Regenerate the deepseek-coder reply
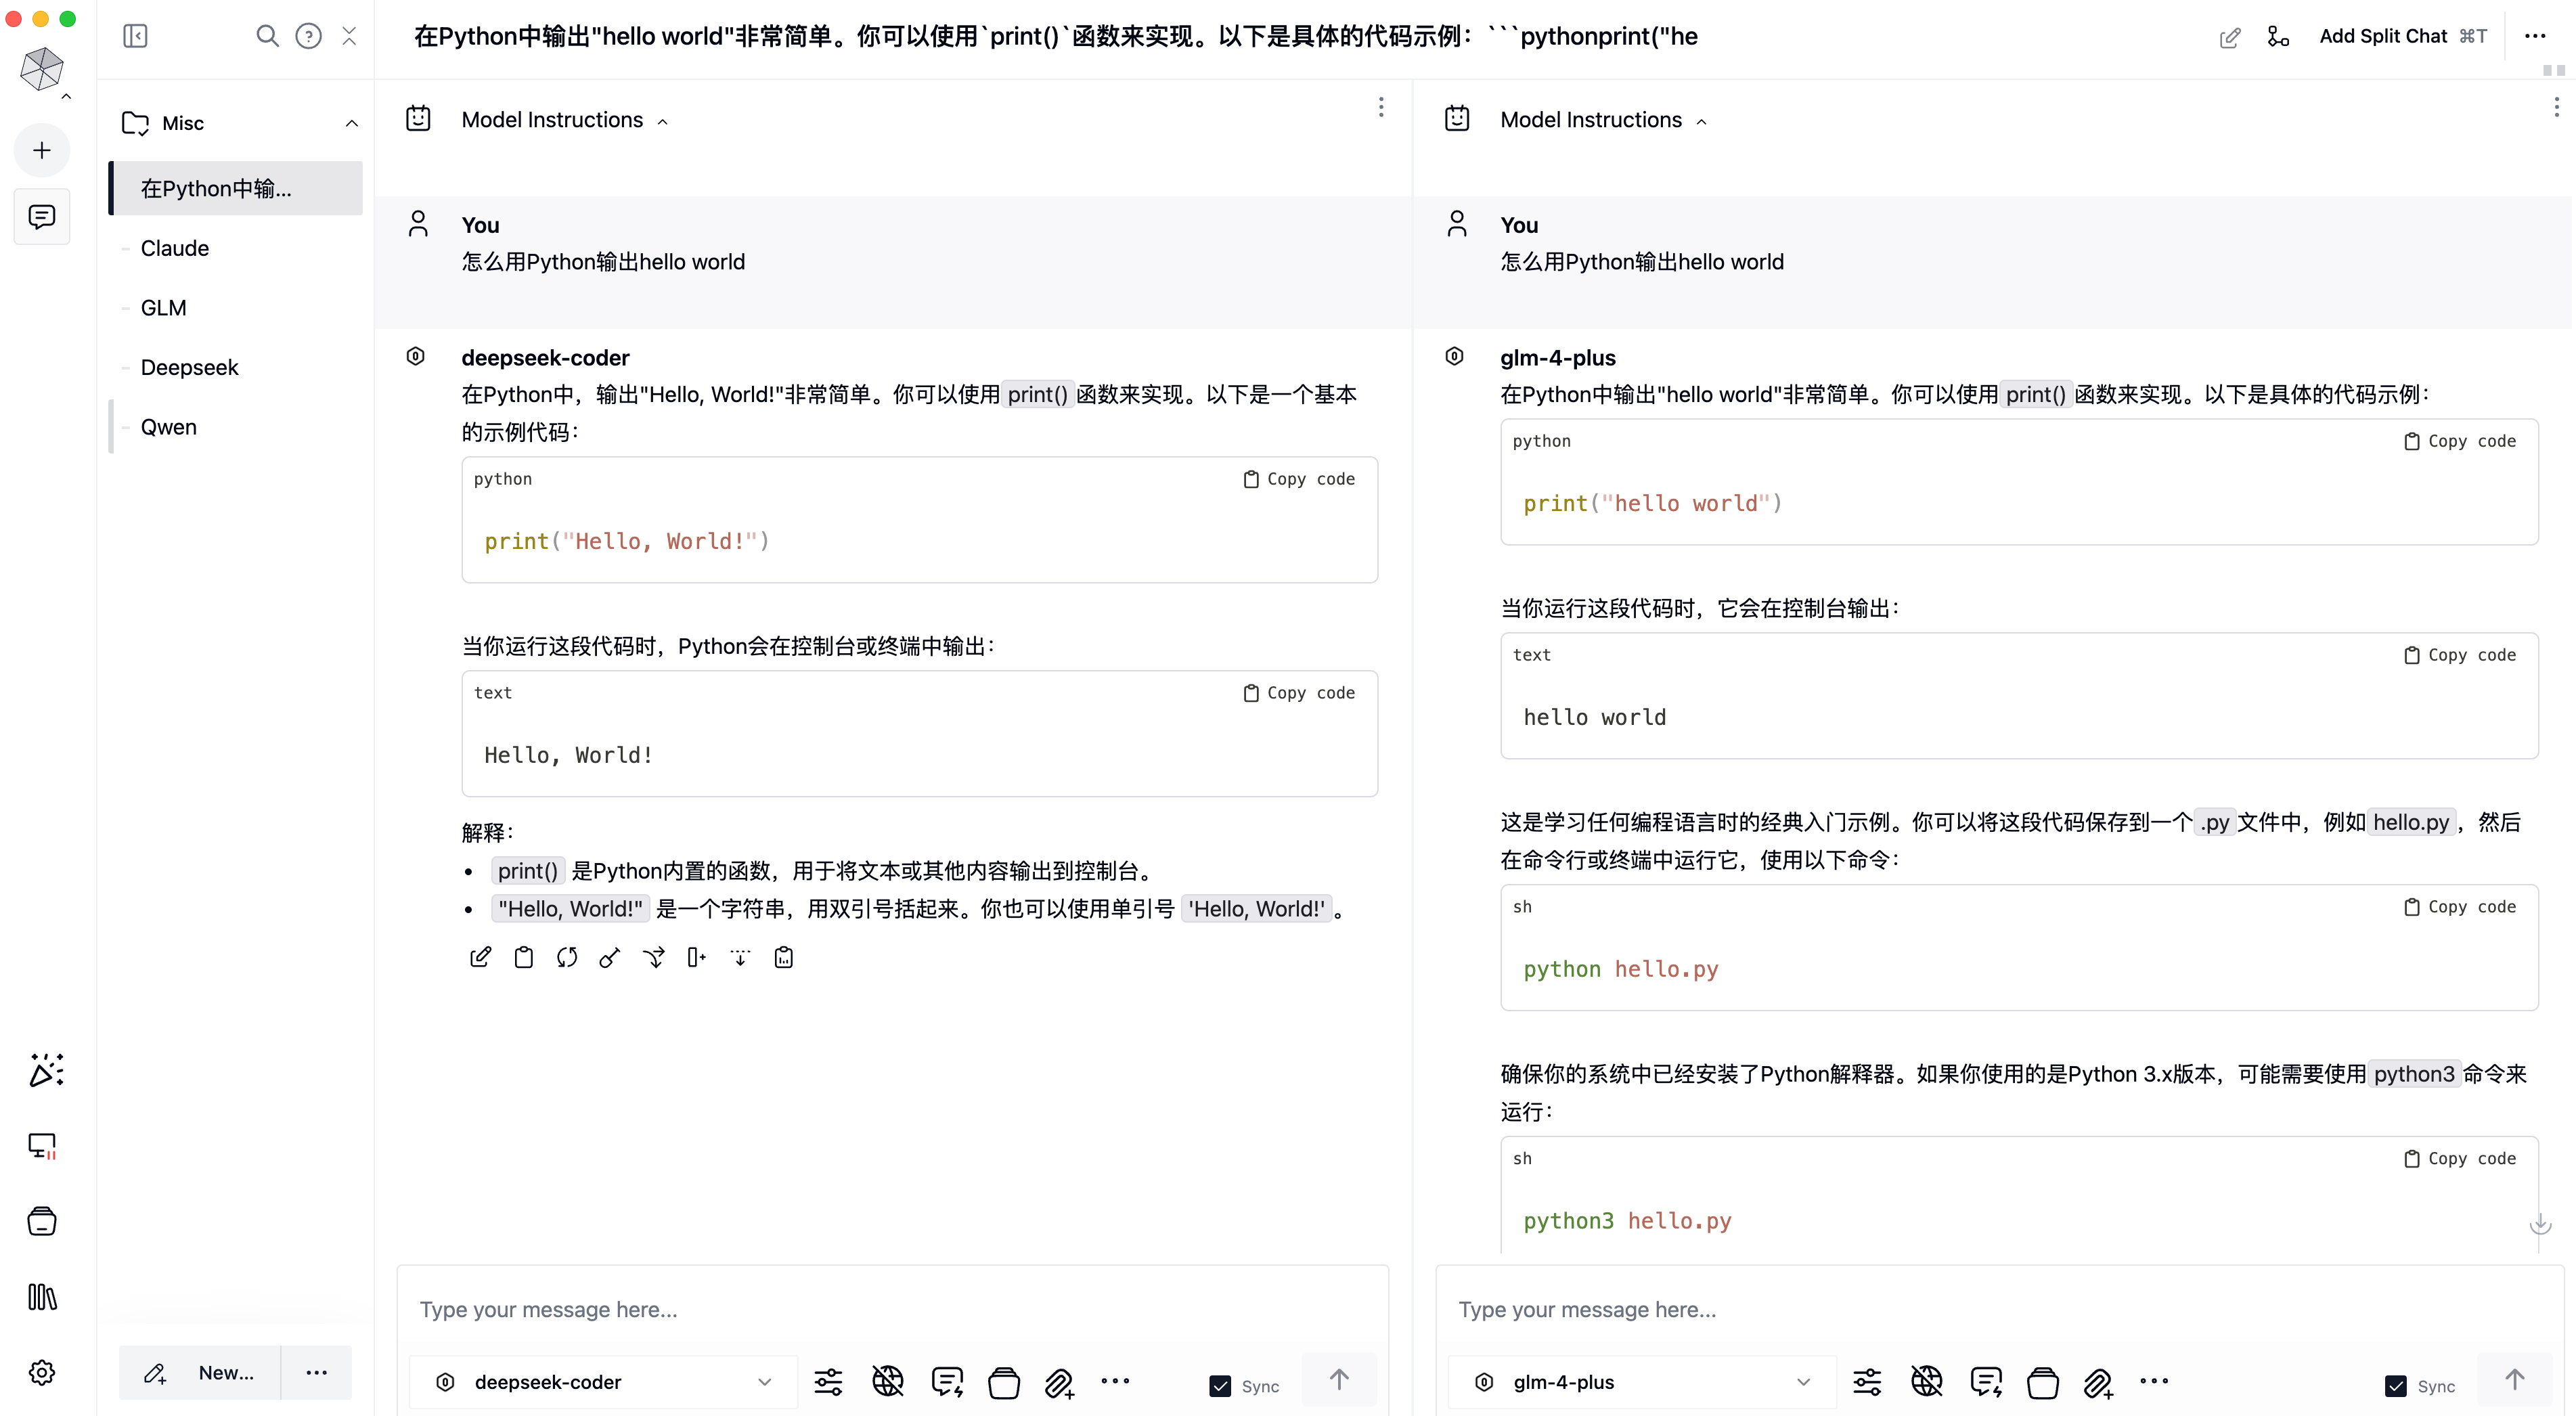The height and width of the screenshot is (1416, 2576). [x=567, y=957]
